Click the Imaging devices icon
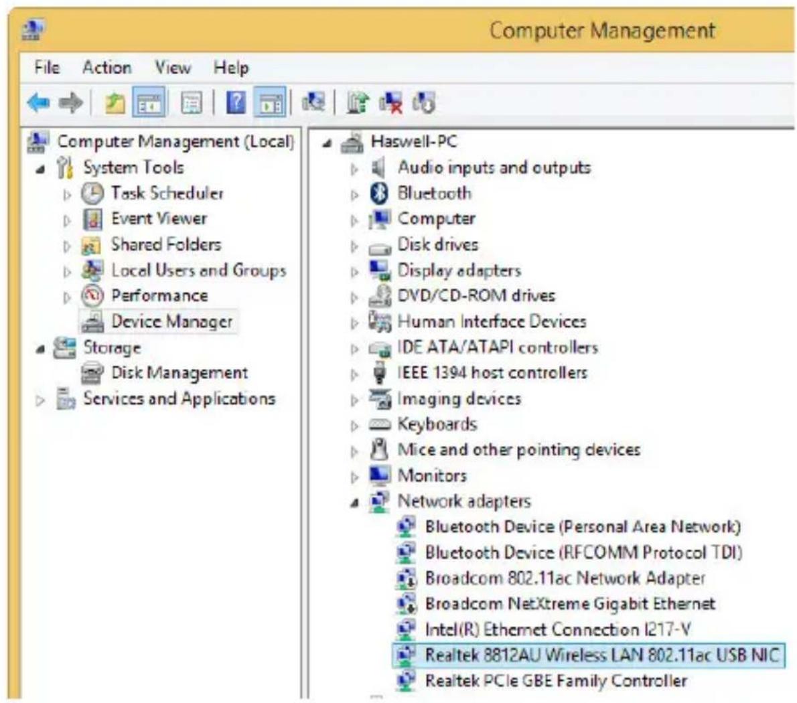The height and width of the screenshot is (703, 797). 380,399
